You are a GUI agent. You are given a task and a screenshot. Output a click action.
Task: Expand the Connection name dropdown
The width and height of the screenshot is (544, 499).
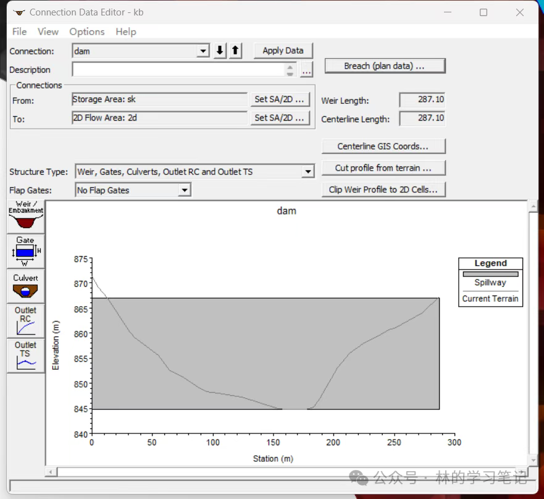[x=204, y=51]
